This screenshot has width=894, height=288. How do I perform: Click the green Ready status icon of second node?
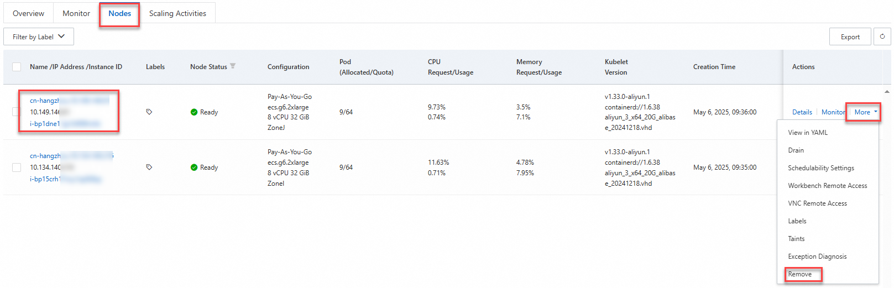pos(194,167)
